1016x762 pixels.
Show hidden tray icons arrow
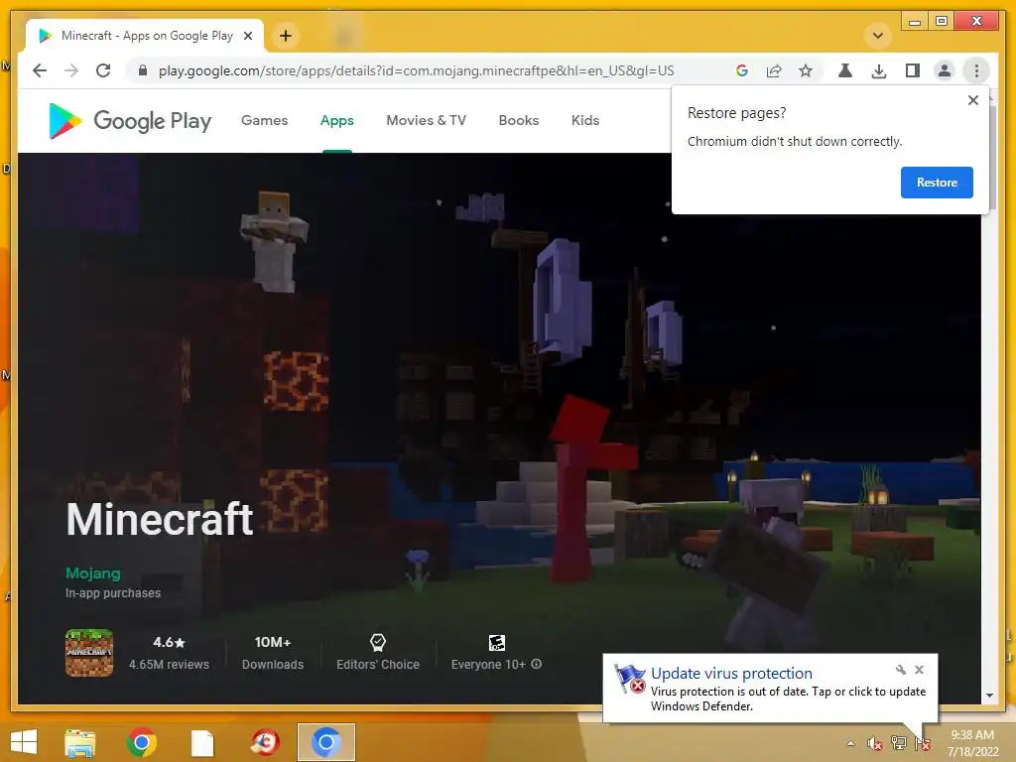point(850,743)
